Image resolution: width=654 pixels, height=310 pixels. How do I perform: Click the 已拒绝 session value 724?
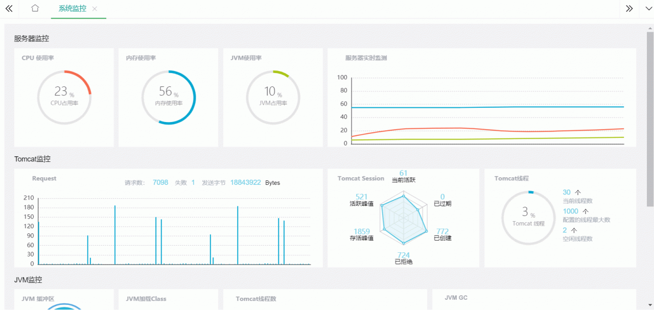404,255
